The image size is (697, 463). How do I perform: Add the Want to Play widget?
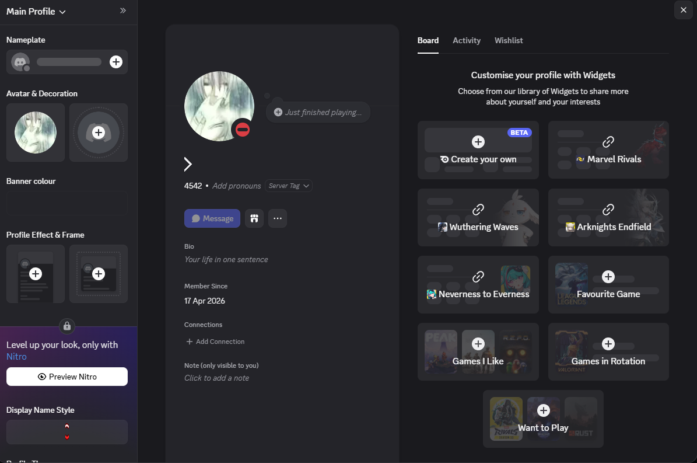point(543,419)
